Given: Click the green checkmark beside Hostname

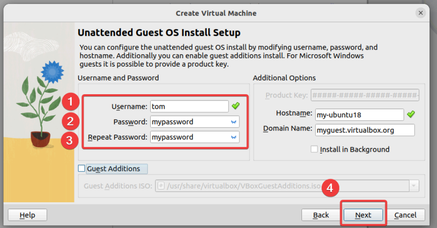Looking at the screenshot, I should click(x=411, y=114).
